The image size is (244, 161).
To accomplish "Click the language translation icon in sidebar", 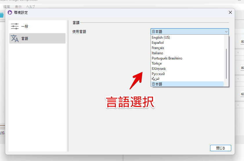I will pyautogui.click(x=15, y=38).
